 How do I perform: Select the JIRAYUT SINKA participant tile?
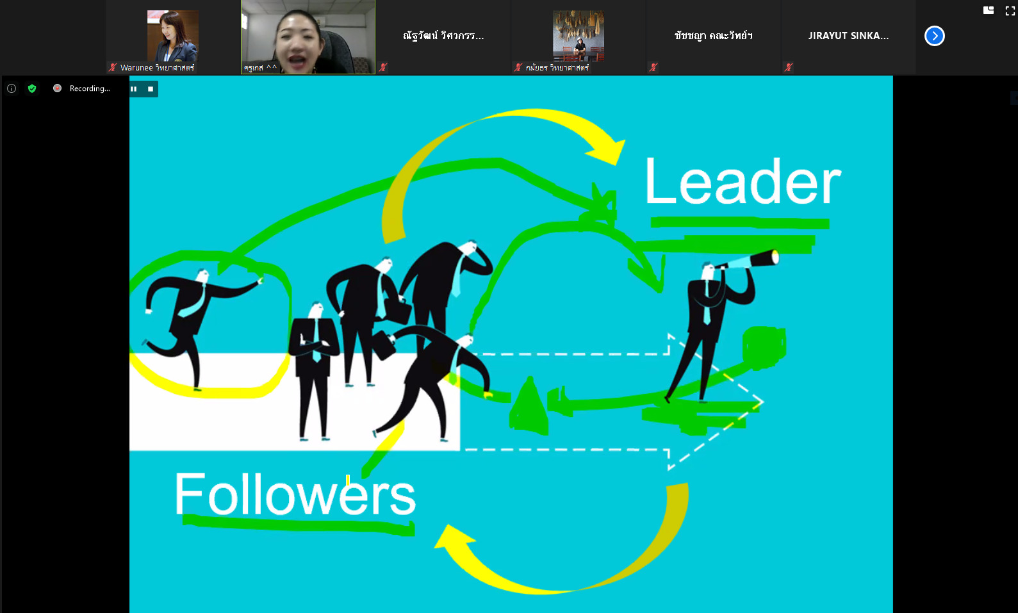click(848, 37)
